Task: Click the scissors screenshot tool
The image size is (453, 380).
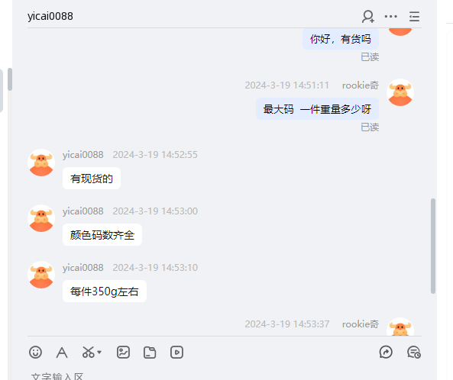Action: point(89,353)
